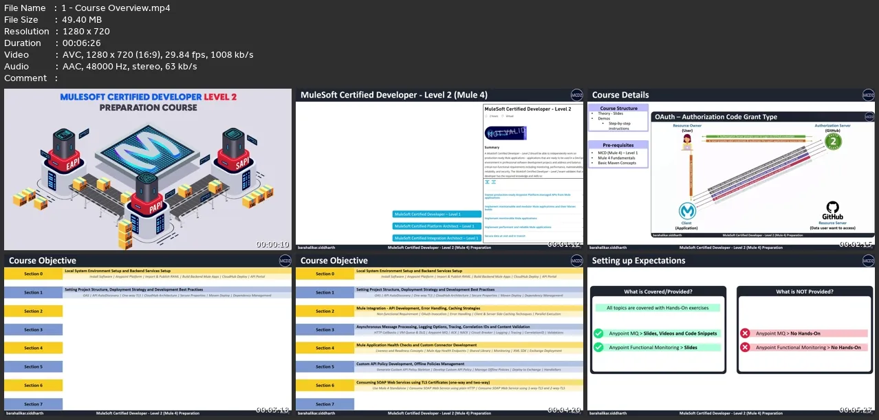Click the 'Pre-requisites' box heading

[618, 144]
